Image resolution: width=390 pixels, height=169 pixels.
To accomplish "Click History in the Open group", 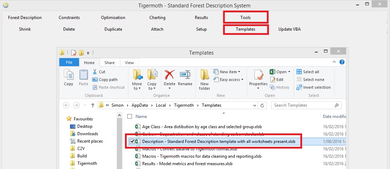I will click(x=280, y=87).
